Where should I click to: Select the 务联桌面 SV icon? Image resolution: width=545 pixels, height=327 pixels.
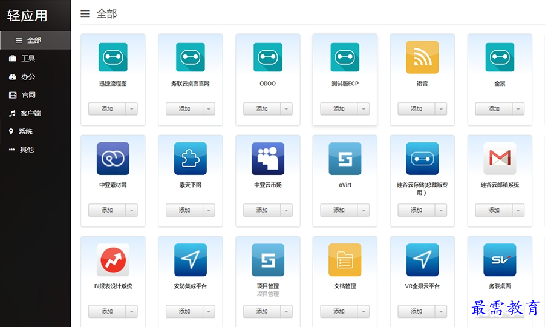(x=500, y=260)
